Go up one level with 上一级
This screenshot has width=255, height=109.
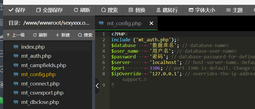[x=16, y=35]
